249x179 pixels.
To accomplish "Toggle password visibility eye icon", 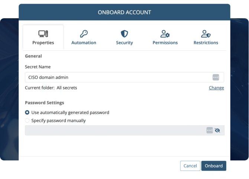I will coord(217,130).
